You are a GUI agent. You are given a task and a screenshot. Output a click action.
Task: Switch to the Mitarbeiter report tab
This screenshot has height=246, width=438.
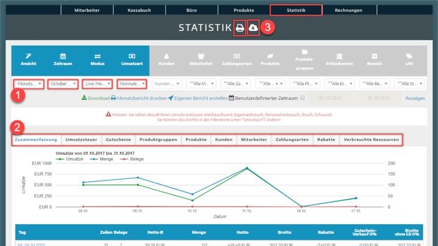click(x=254, y=140)
